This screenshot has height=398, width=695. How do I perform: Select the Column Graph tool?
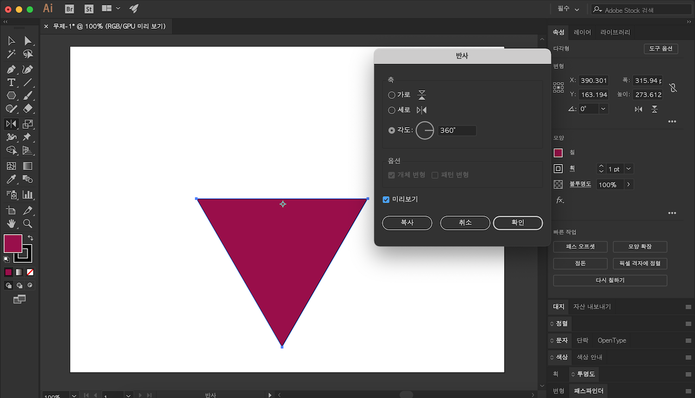(x=28, y=194)
